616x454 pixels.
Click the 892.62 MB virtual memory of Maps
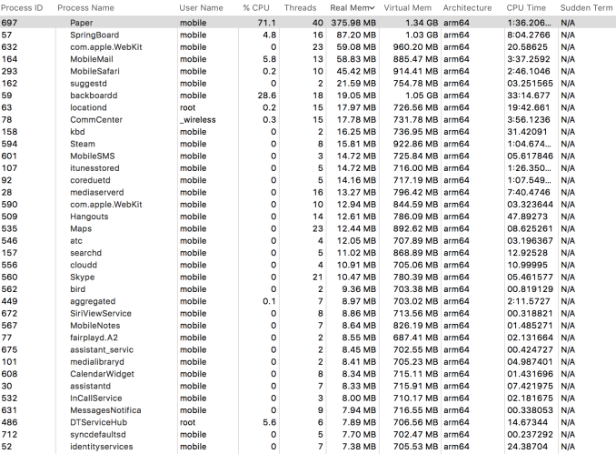(x=415, y=229)
